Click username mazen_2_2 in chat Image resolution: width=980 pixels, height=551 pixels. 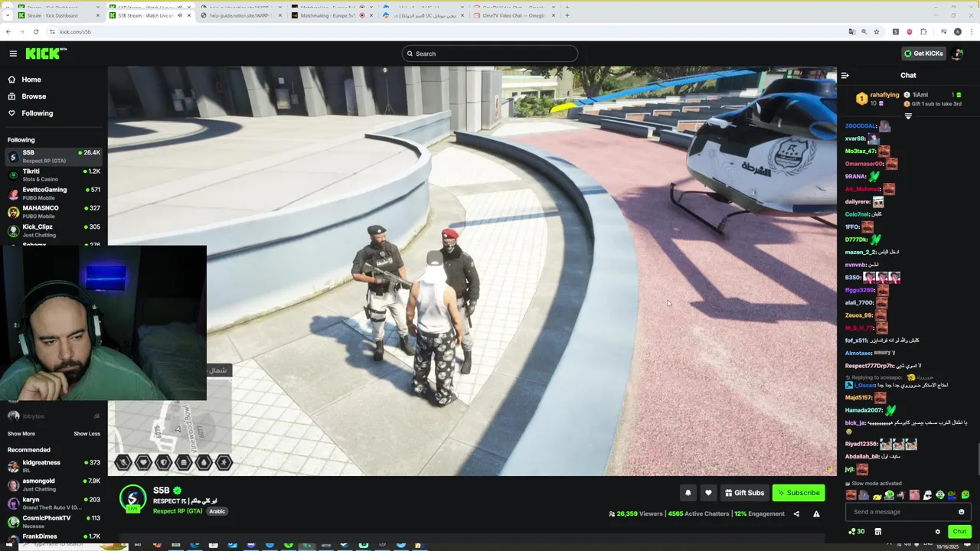tap(861, 252)
